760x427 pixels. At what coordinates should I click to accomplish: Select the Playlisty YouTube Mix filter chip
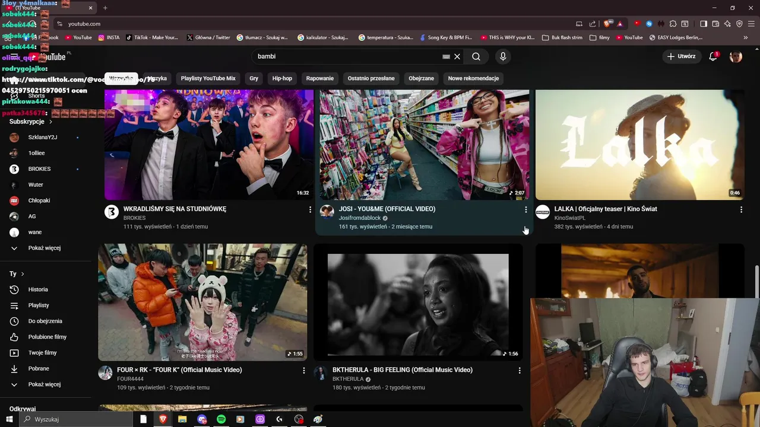point(208,78)
